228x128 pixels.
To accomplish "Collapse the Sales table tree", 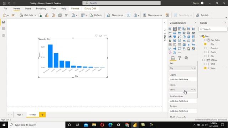I will tap(200, 36).
